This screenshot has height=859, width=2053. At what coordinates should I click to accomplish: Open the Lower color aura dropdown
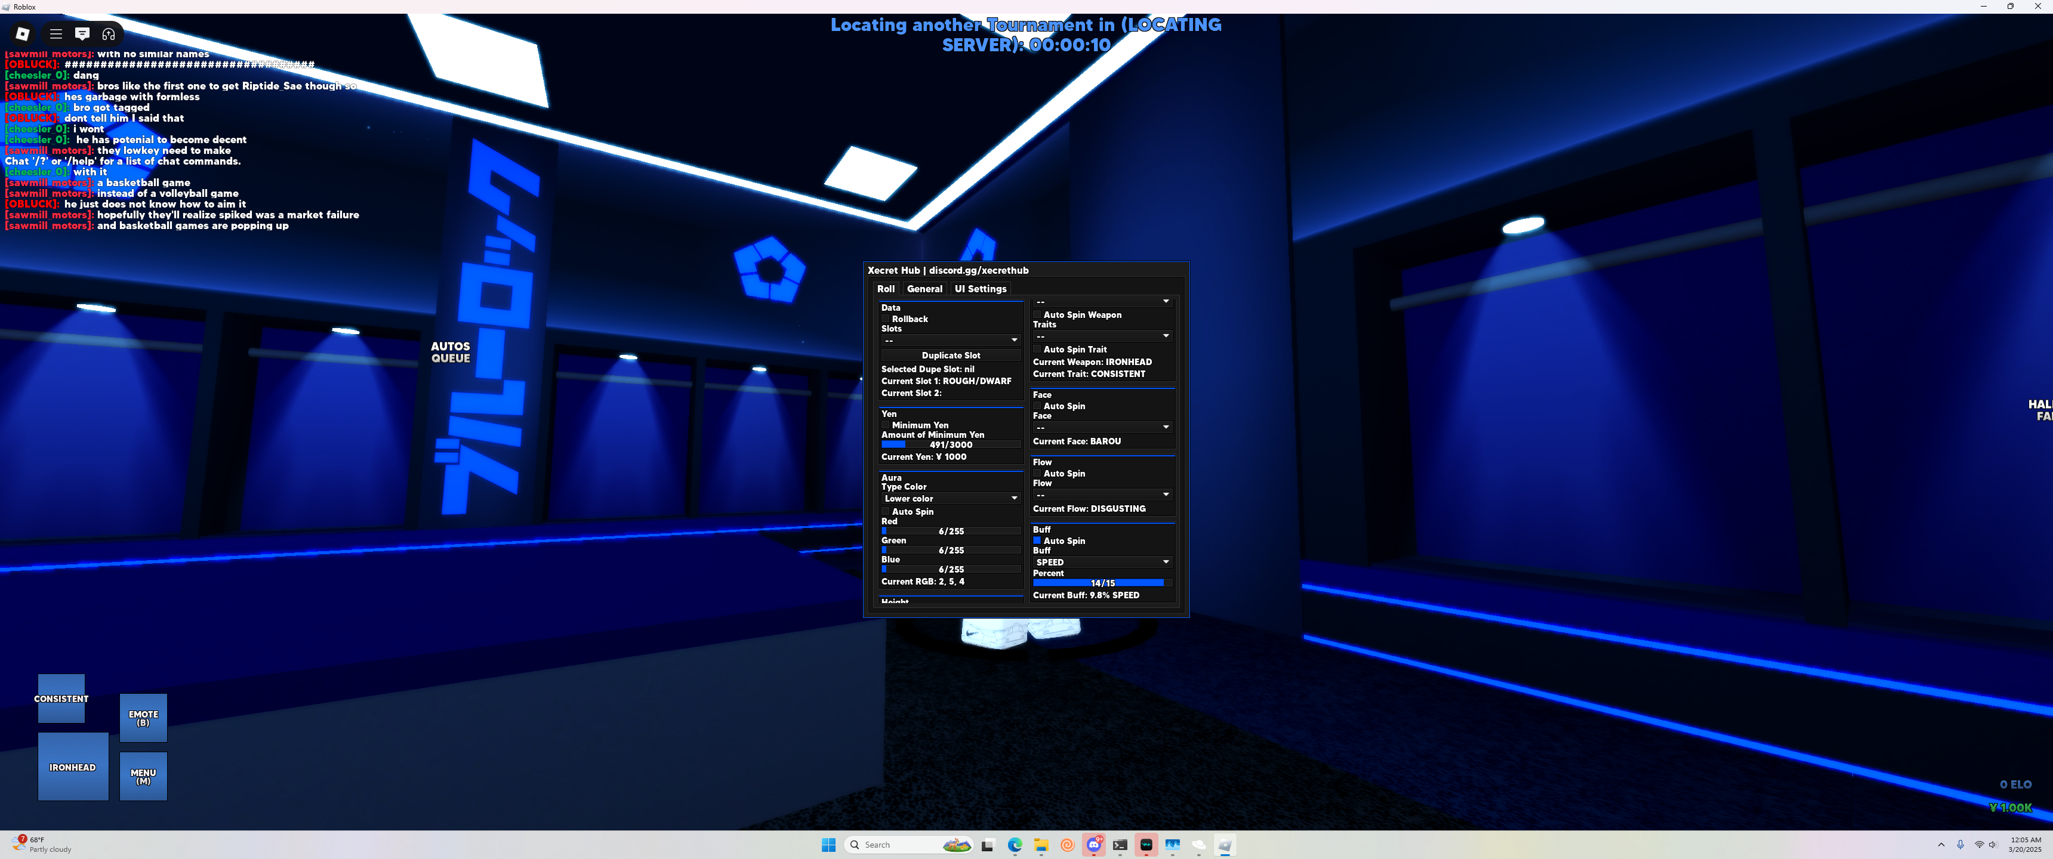[950, 498]
